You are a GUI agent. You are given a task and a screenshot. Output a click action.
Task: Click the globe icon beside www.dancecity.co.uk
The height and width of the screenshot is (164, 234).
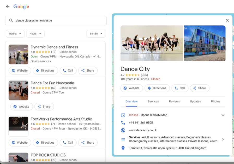tap(123, 130)
